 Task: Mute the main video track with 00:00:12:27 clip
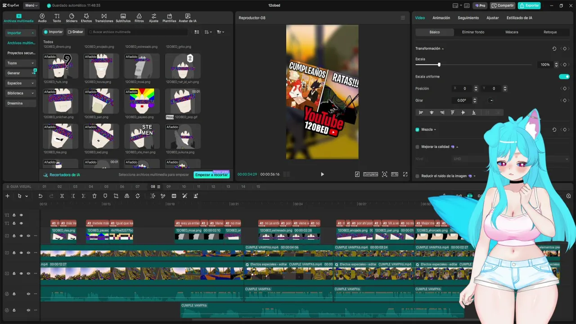[x=28, y=273]
